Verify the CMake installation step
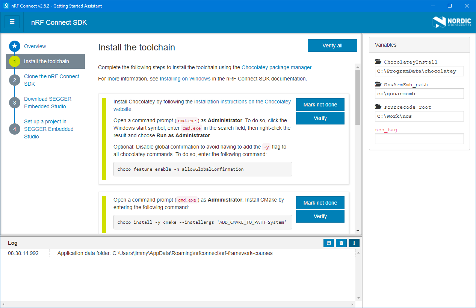Viewport: 476px width, 308px height. [x=320, y=216]
